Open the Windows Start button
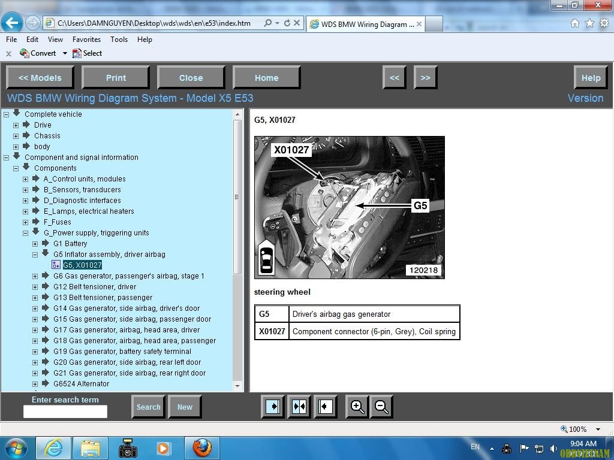Screen dimensions: 614x460 (x=16, y=448)
